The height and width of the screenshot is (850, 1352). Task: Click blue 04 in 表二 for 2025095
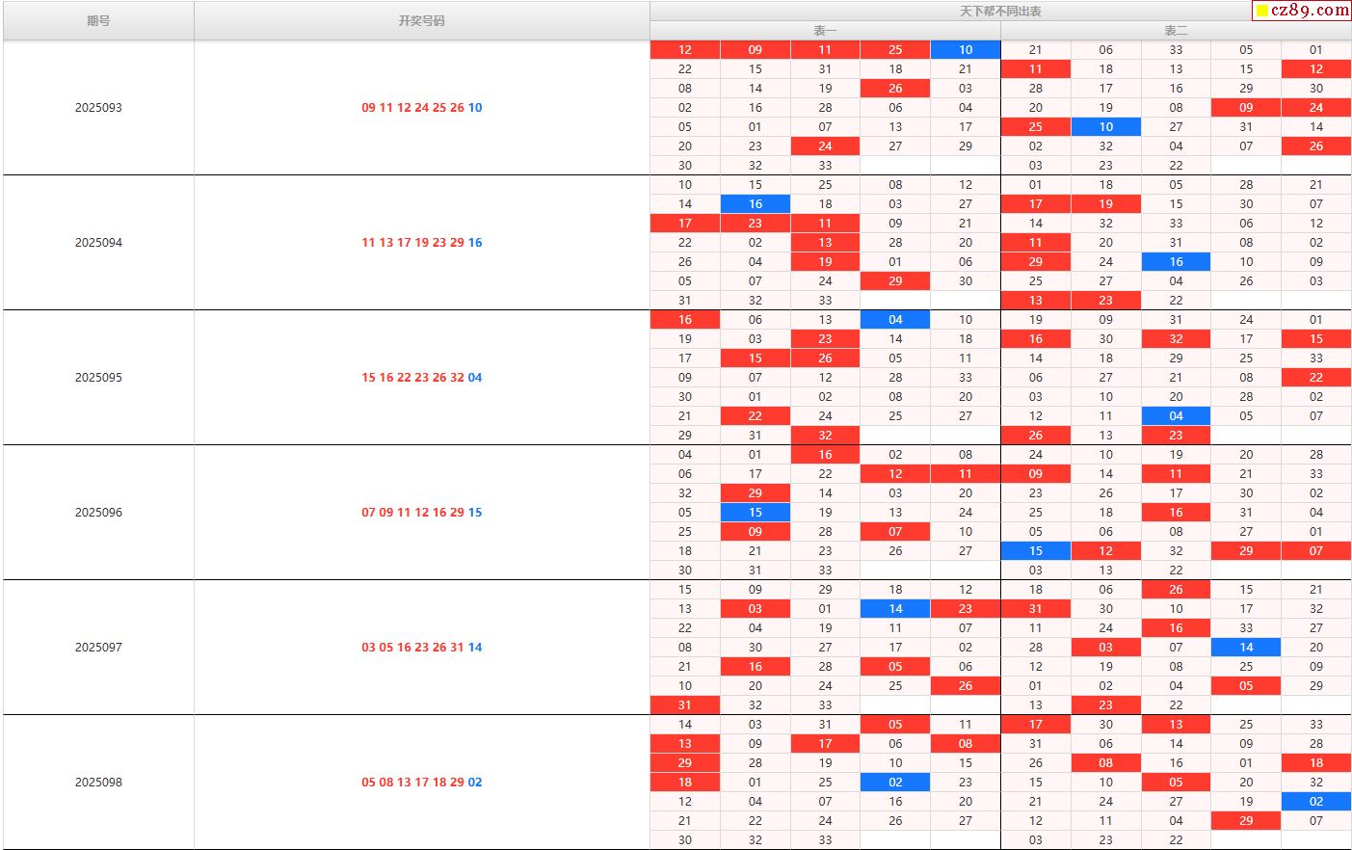1176,415
